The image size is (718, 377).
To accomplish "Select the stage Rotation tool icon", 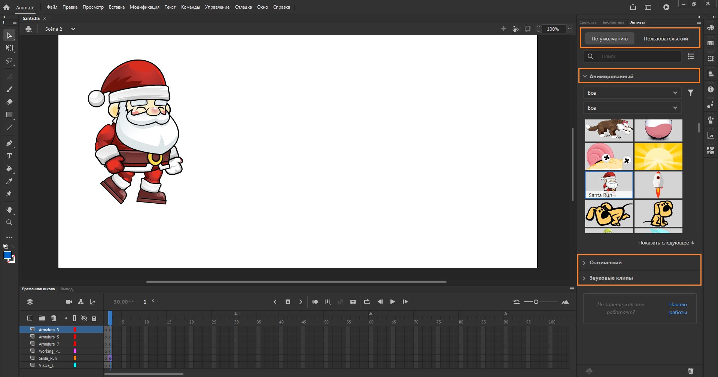I will (x=515, y=29).
